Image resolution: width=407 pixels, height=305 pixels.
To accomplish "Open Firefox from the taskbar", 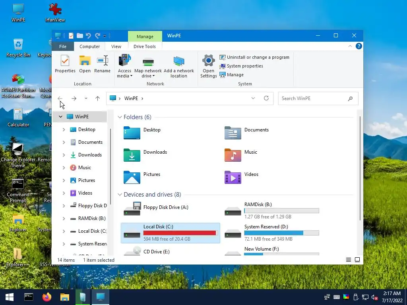I will pos(47,297).
